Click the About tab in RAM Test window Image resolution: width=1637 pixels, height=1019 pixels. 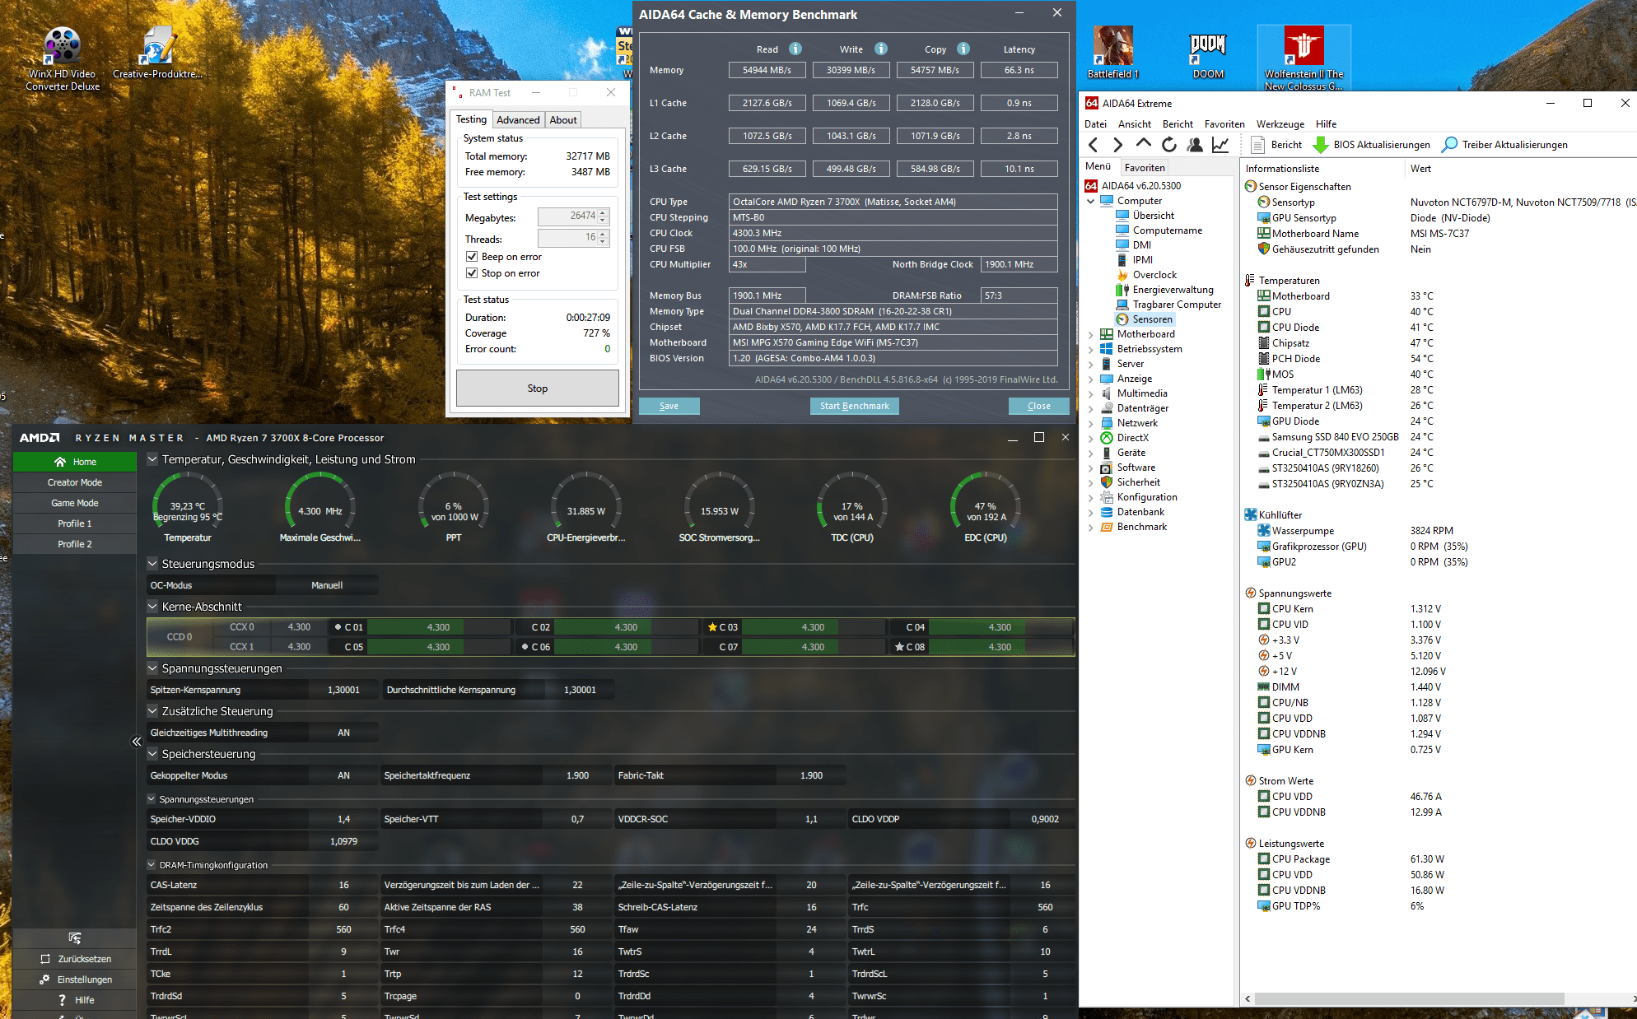(x=562, y=119)
